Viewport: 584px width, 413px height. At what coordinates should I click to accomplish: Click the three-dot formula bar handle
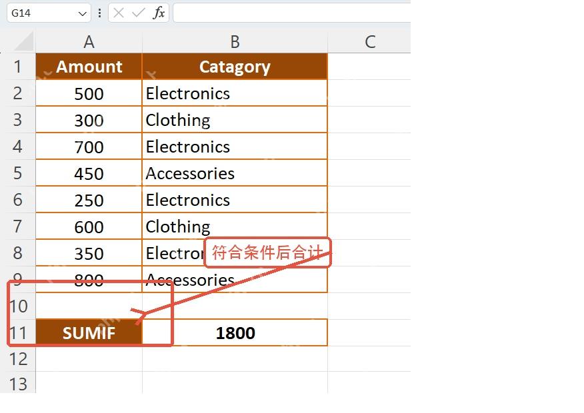click(x=99, y=13)
